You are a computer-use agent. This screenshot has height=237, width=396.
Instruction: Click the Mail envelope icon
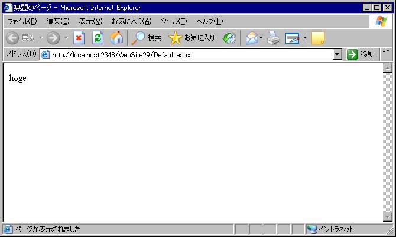(x=252, y=38)
